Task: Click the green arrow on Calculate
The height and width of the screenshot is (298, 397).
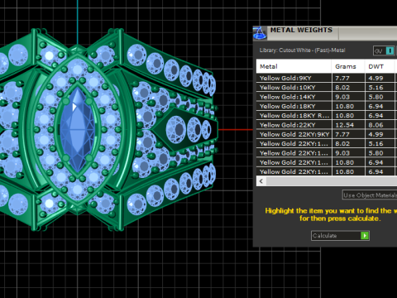Action: click(x=365, y=236)
